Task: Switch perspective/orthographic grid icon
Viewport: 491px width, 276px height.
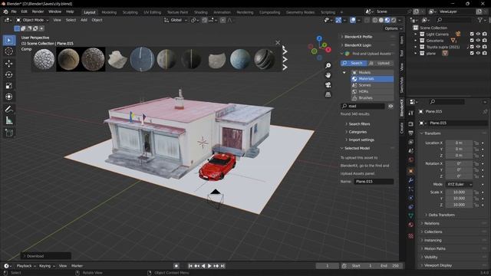Action: coord(328,94)
